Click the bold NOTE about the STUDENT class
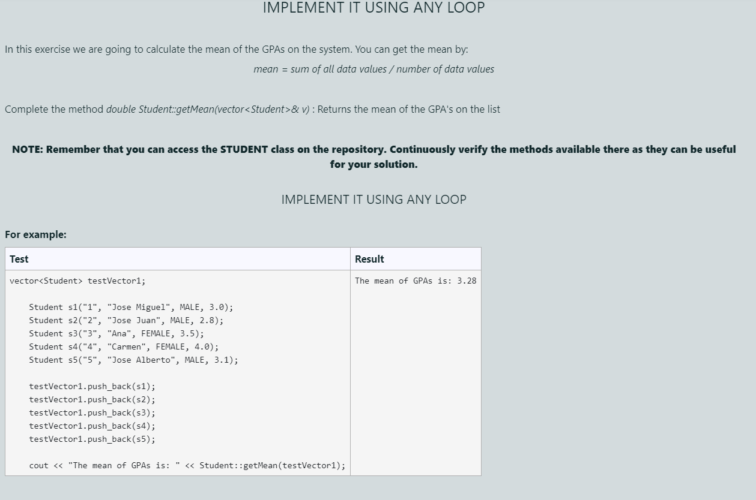Image resolution: width=756 pixels, height=500 pixels. [373, 156]
